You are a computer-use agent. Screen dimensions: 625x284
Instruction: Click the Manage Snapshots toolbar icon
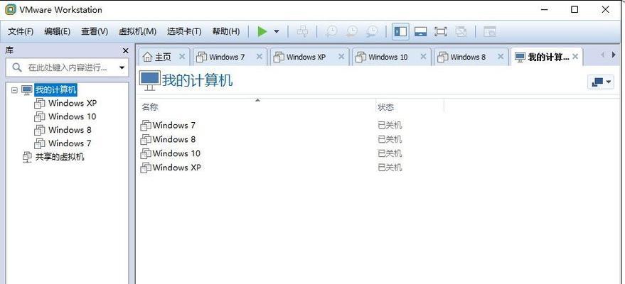pyautogui.click(x=372, y=31)
